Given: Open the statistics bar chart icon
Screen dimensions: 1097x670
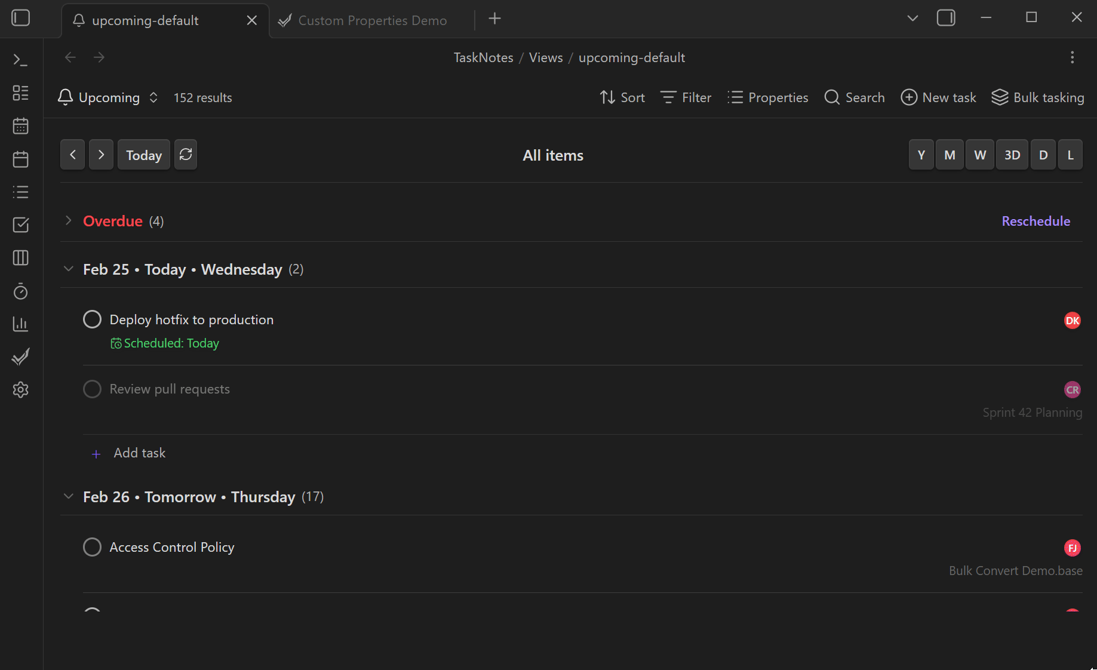Looking at the screenshot, I should (20, 324).
